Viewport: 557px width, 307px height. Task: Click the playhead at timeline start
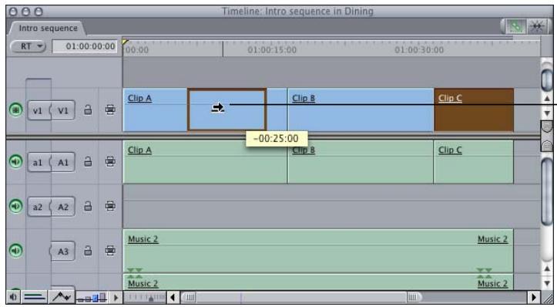(x=125, y=42)
